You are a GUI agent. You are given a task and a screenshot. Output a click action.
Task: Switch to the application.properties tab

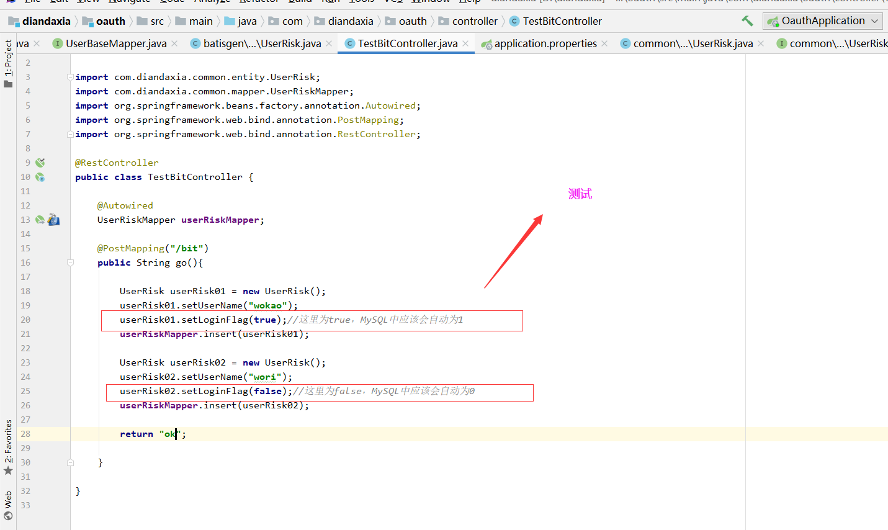pos(545,43)
